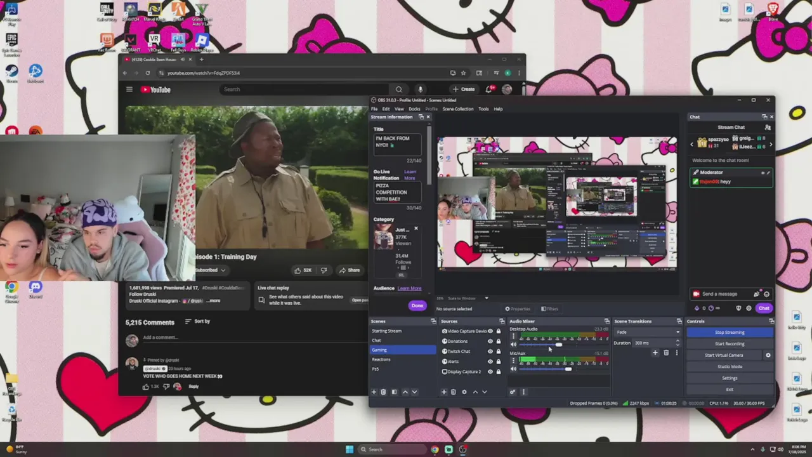Screen dimensions: 812x457
Task: Unlock Video Capture Device source lock
Action: 499,331
